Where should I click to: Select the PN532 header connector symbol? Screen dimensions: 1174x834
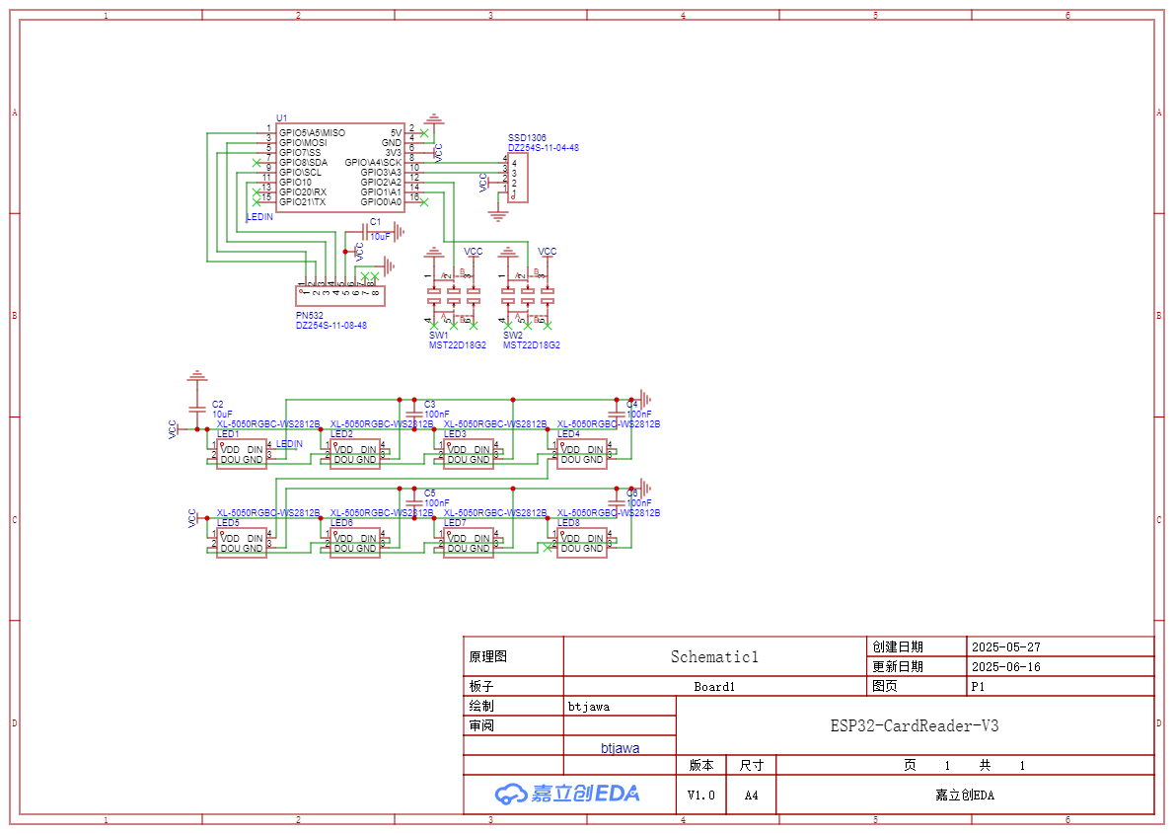coord(340,295)
